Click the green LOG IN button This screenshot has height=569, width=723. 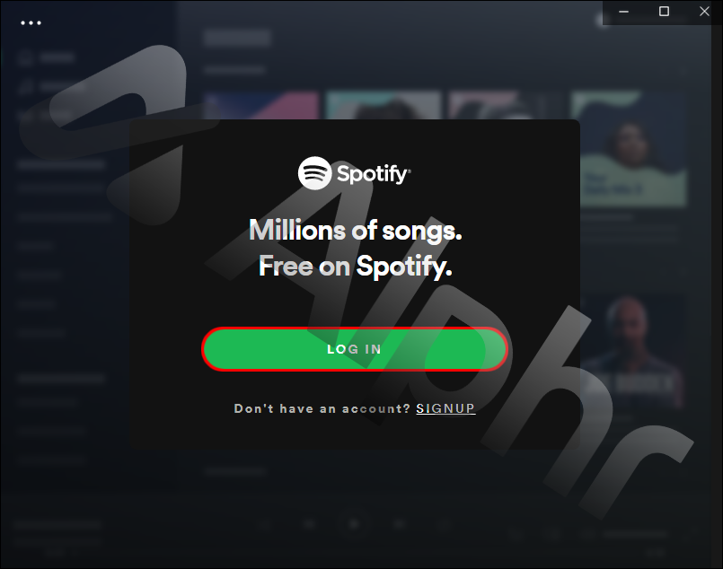(x=355, y=349)
